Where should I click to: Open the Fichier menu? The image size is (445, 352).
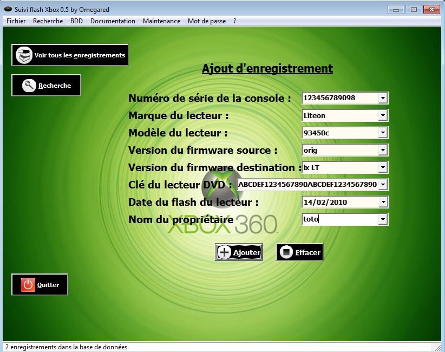16,21
